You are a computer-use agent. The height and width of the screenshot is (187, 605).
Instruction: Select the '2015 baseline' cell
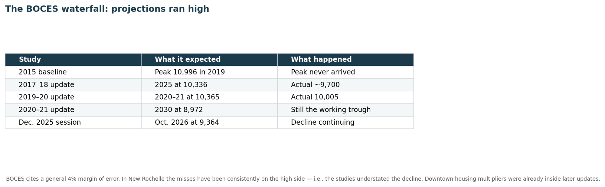73,72
